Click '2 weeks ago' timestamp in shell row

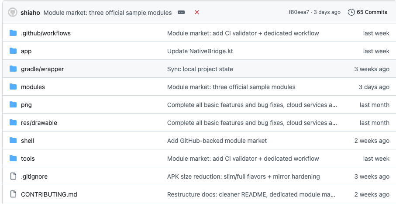[372, 141]
